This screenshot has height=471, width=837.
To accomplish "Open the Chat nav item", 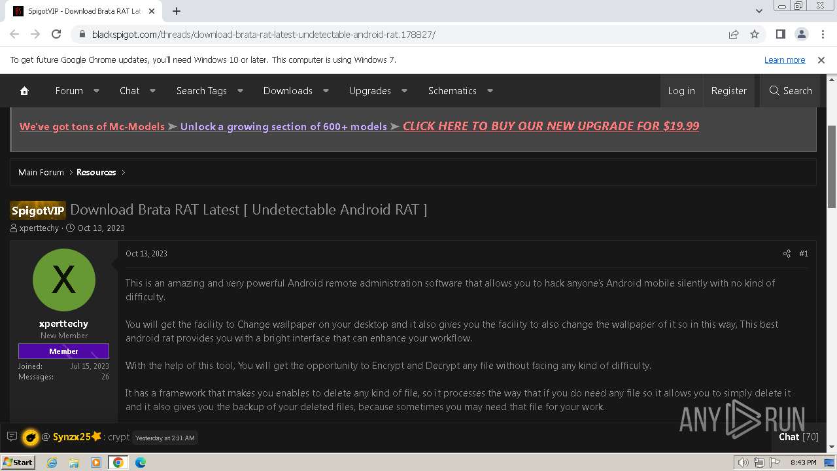I will 129,91.
